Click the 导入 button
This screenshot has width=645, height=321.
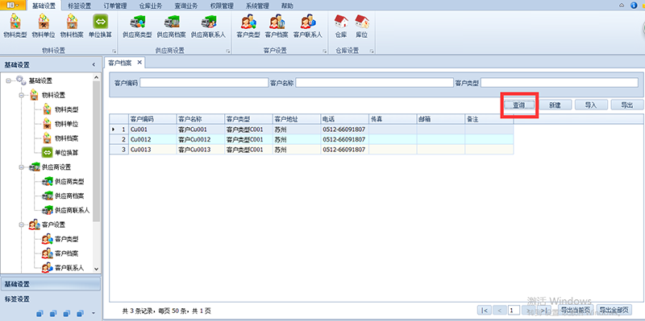click(591, 105)
